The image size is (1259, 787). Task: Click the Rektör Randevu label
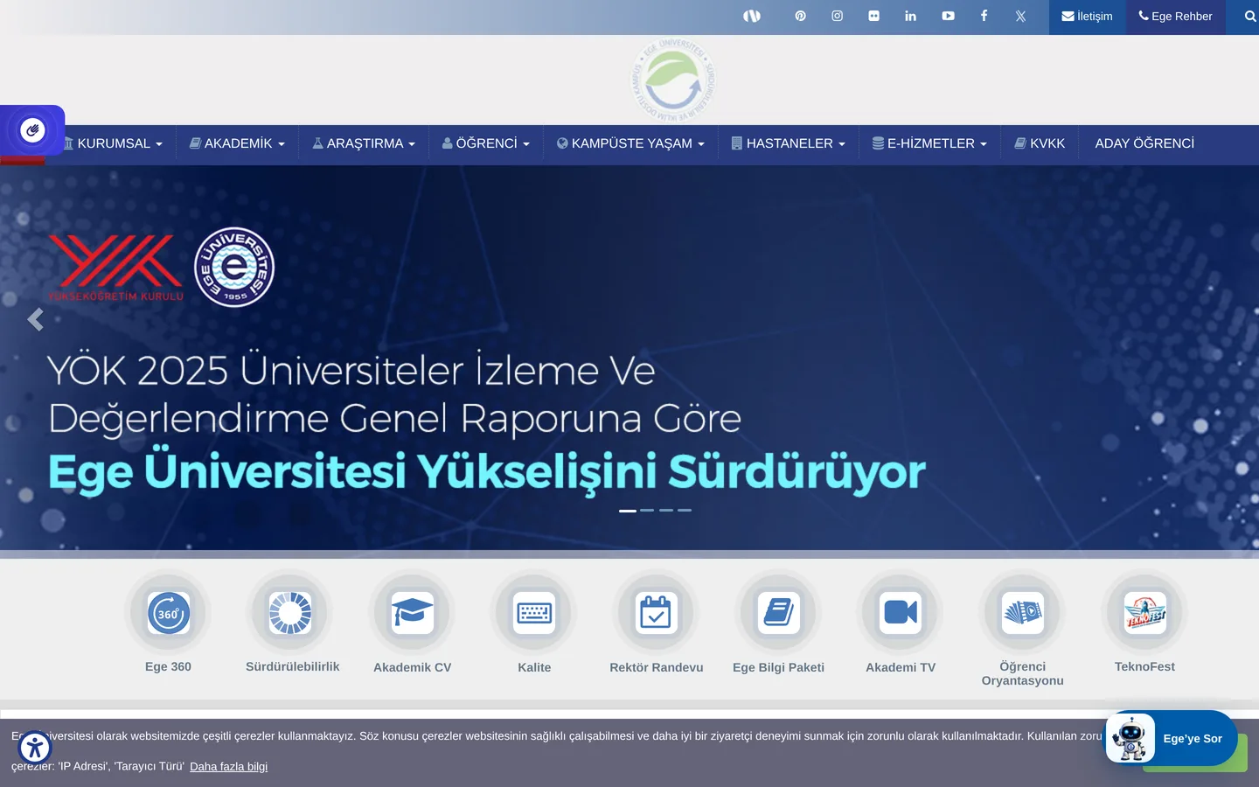pyautogui.click(x=656, y=667)
